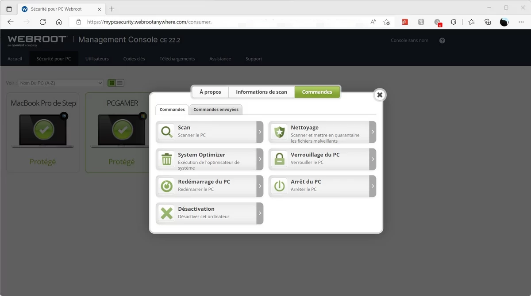Image resolution: width=531 pixels, height=296 pixels.
Task: Click the Scan magnifier icon
Action: 166,132
